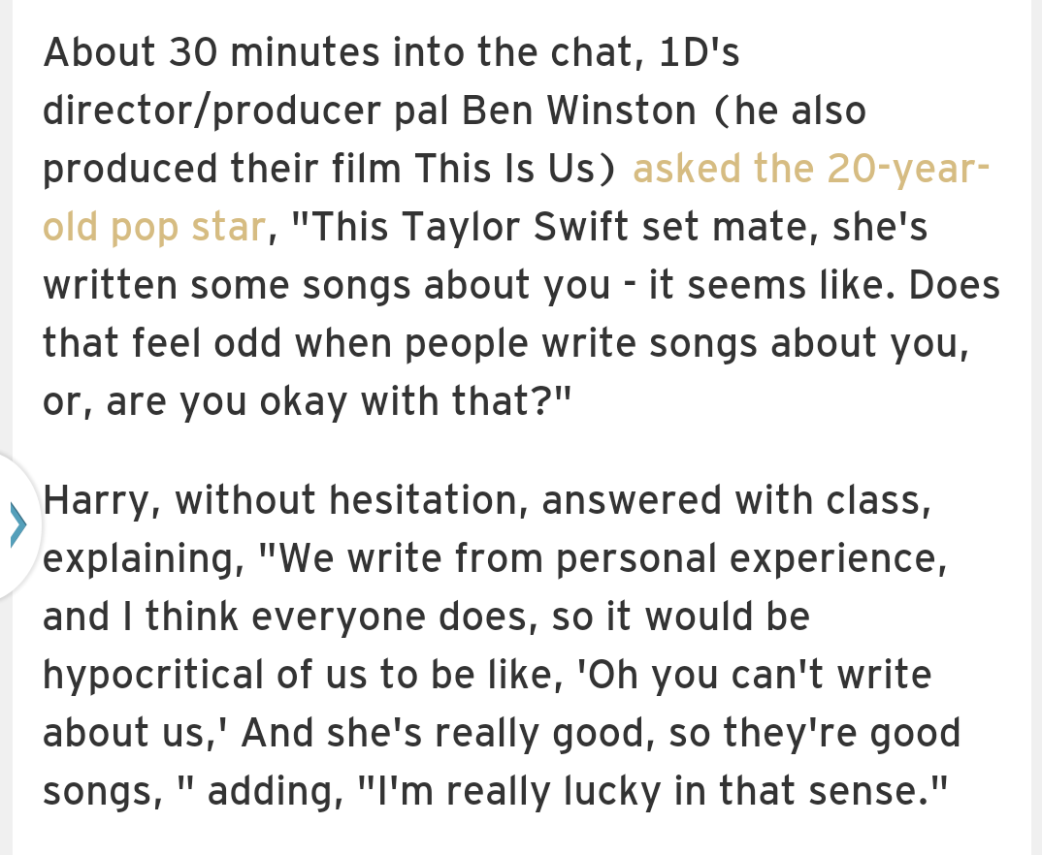Image resolution: width=1042 pixels, height=855 pixels.
Task: Follow the "old pop star" link text
Action: 154,227
